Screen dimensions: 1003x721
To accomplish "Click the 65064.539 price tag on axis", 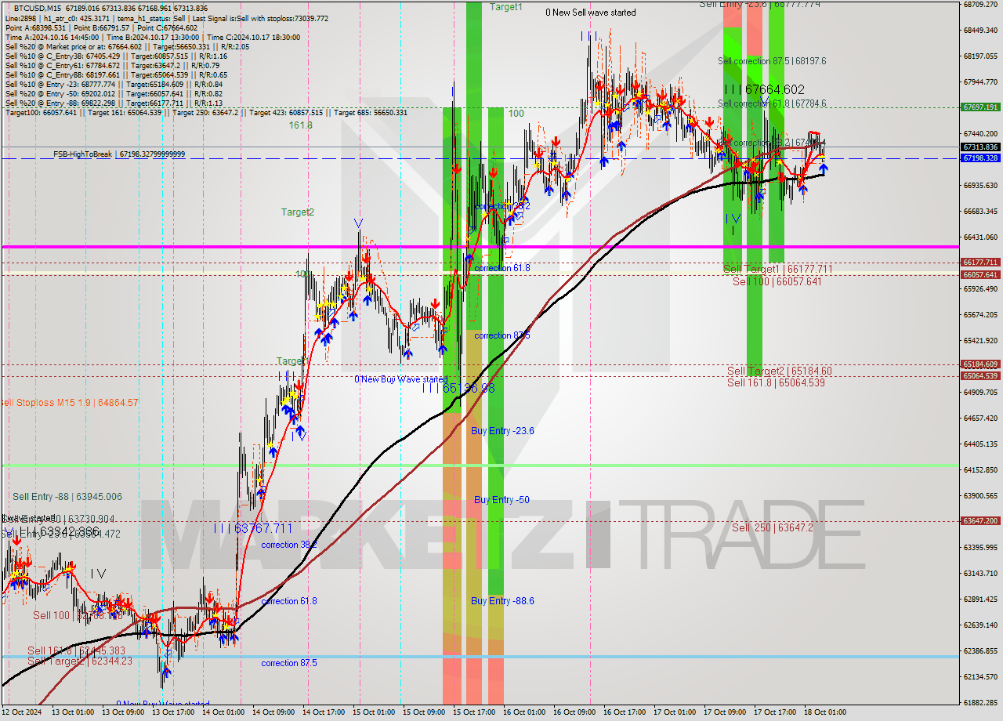I will (x=979, y=375).
